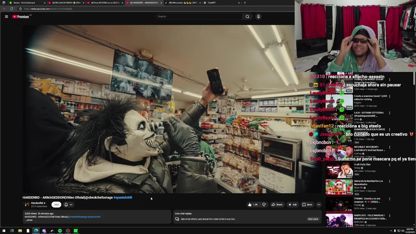Open the TYKING - Enrrollo video thumbnail
The image size is (416, 234).
pos(339,204)
